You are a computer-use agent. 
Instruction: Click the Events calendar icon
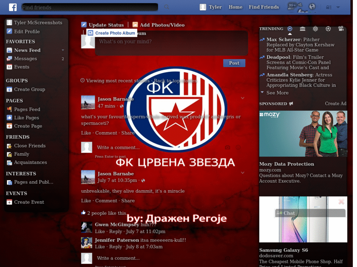[x=9, y=67]
